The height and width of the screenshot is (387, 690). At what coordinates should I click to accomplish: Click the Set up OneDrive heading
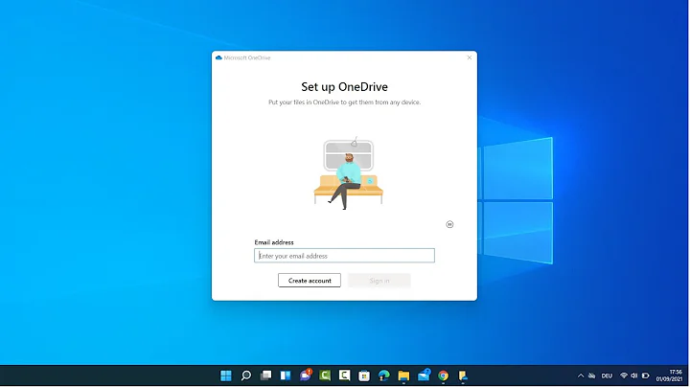(345, 86)
